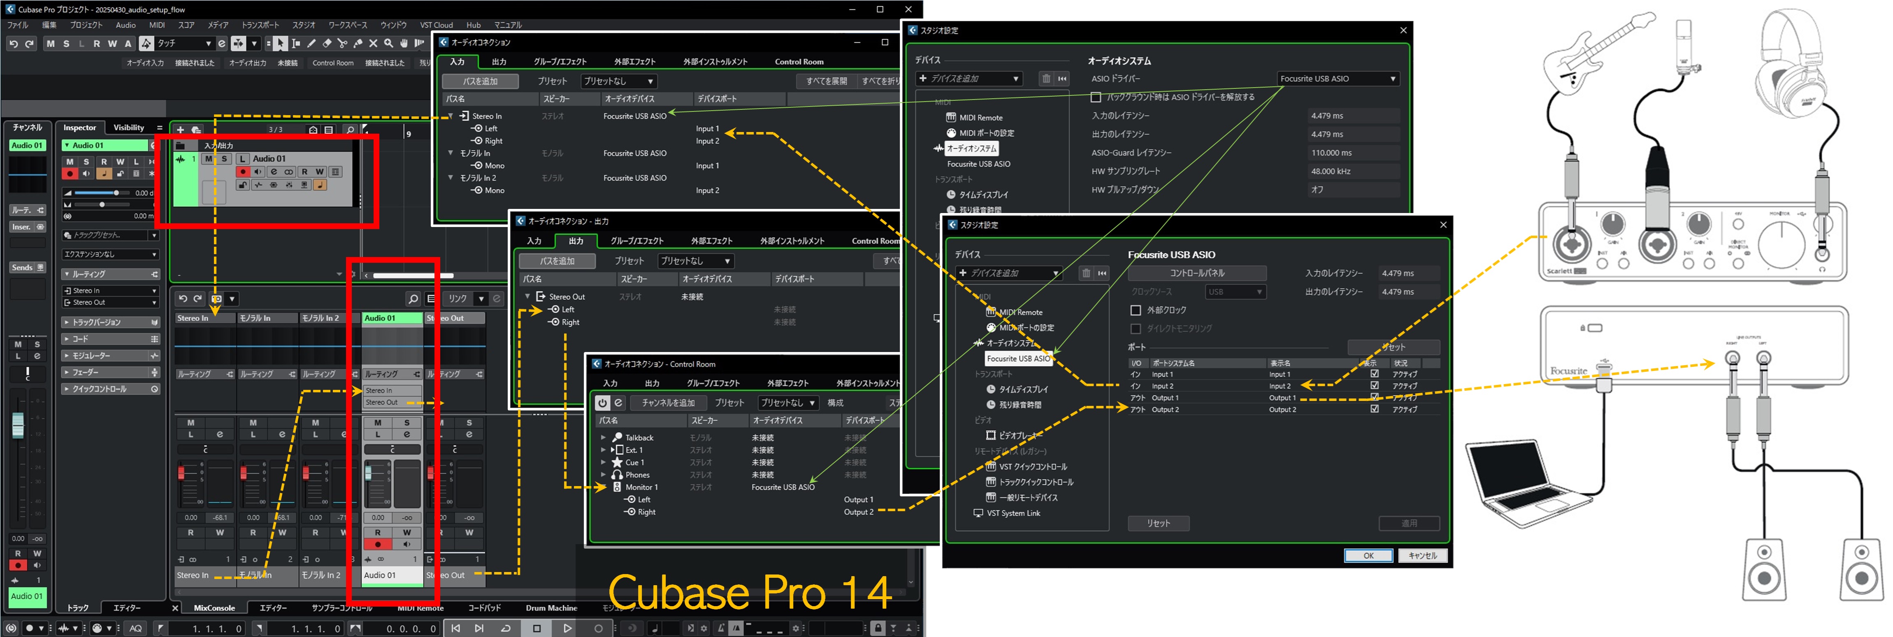
Task: Expand the Talkback row in Control Room
Action: (x=603, y=437)
